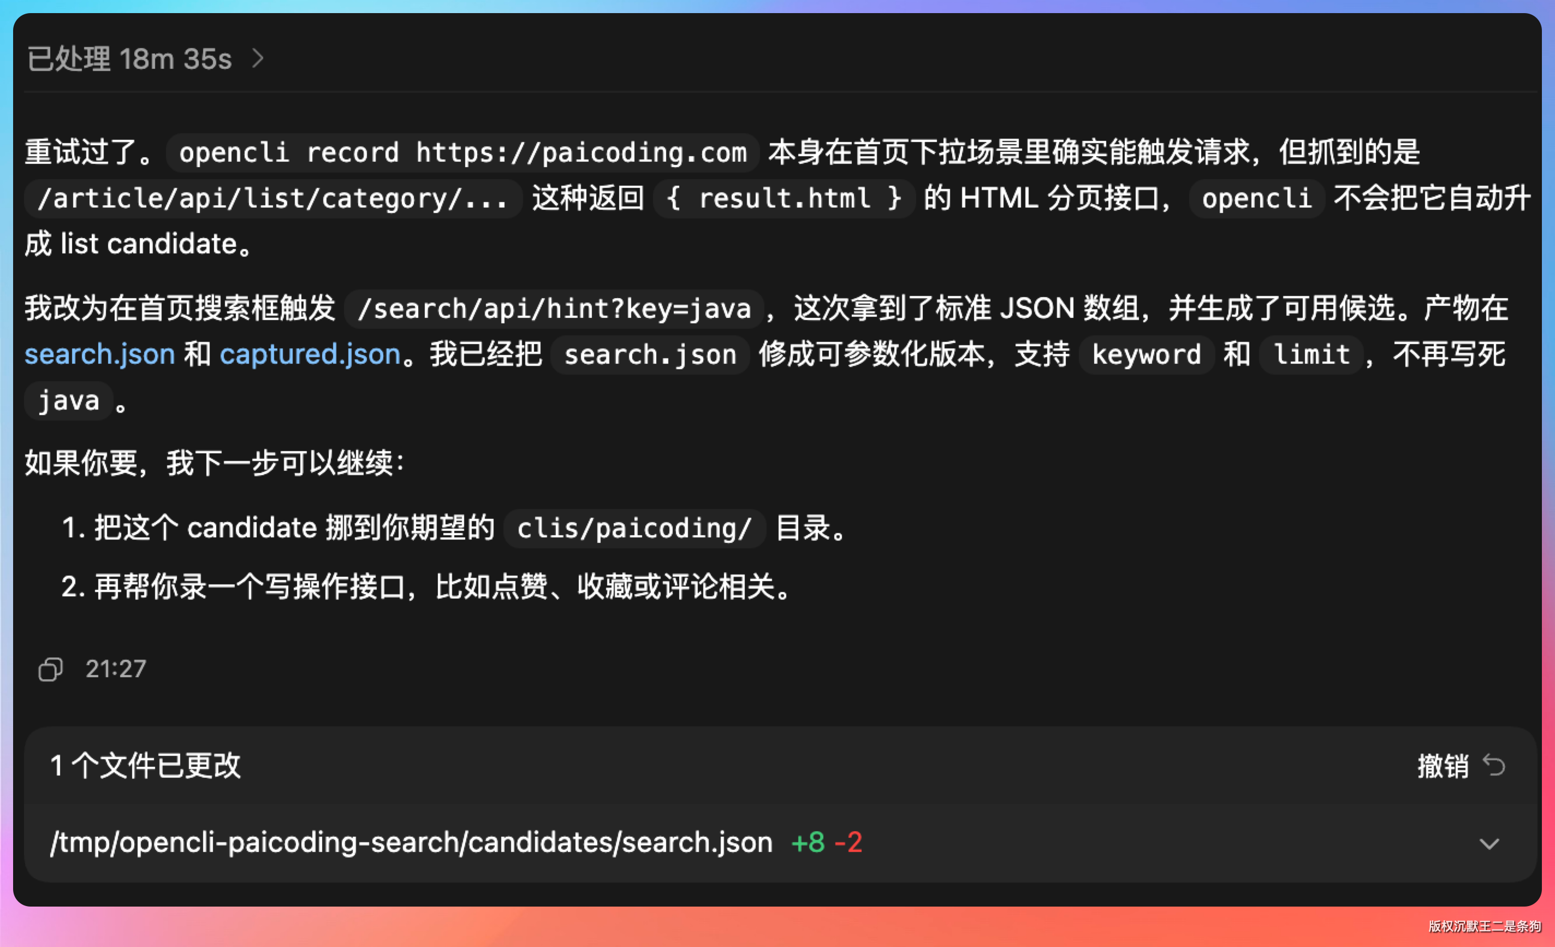Open the captured.json link

click(x=310, y=354)
